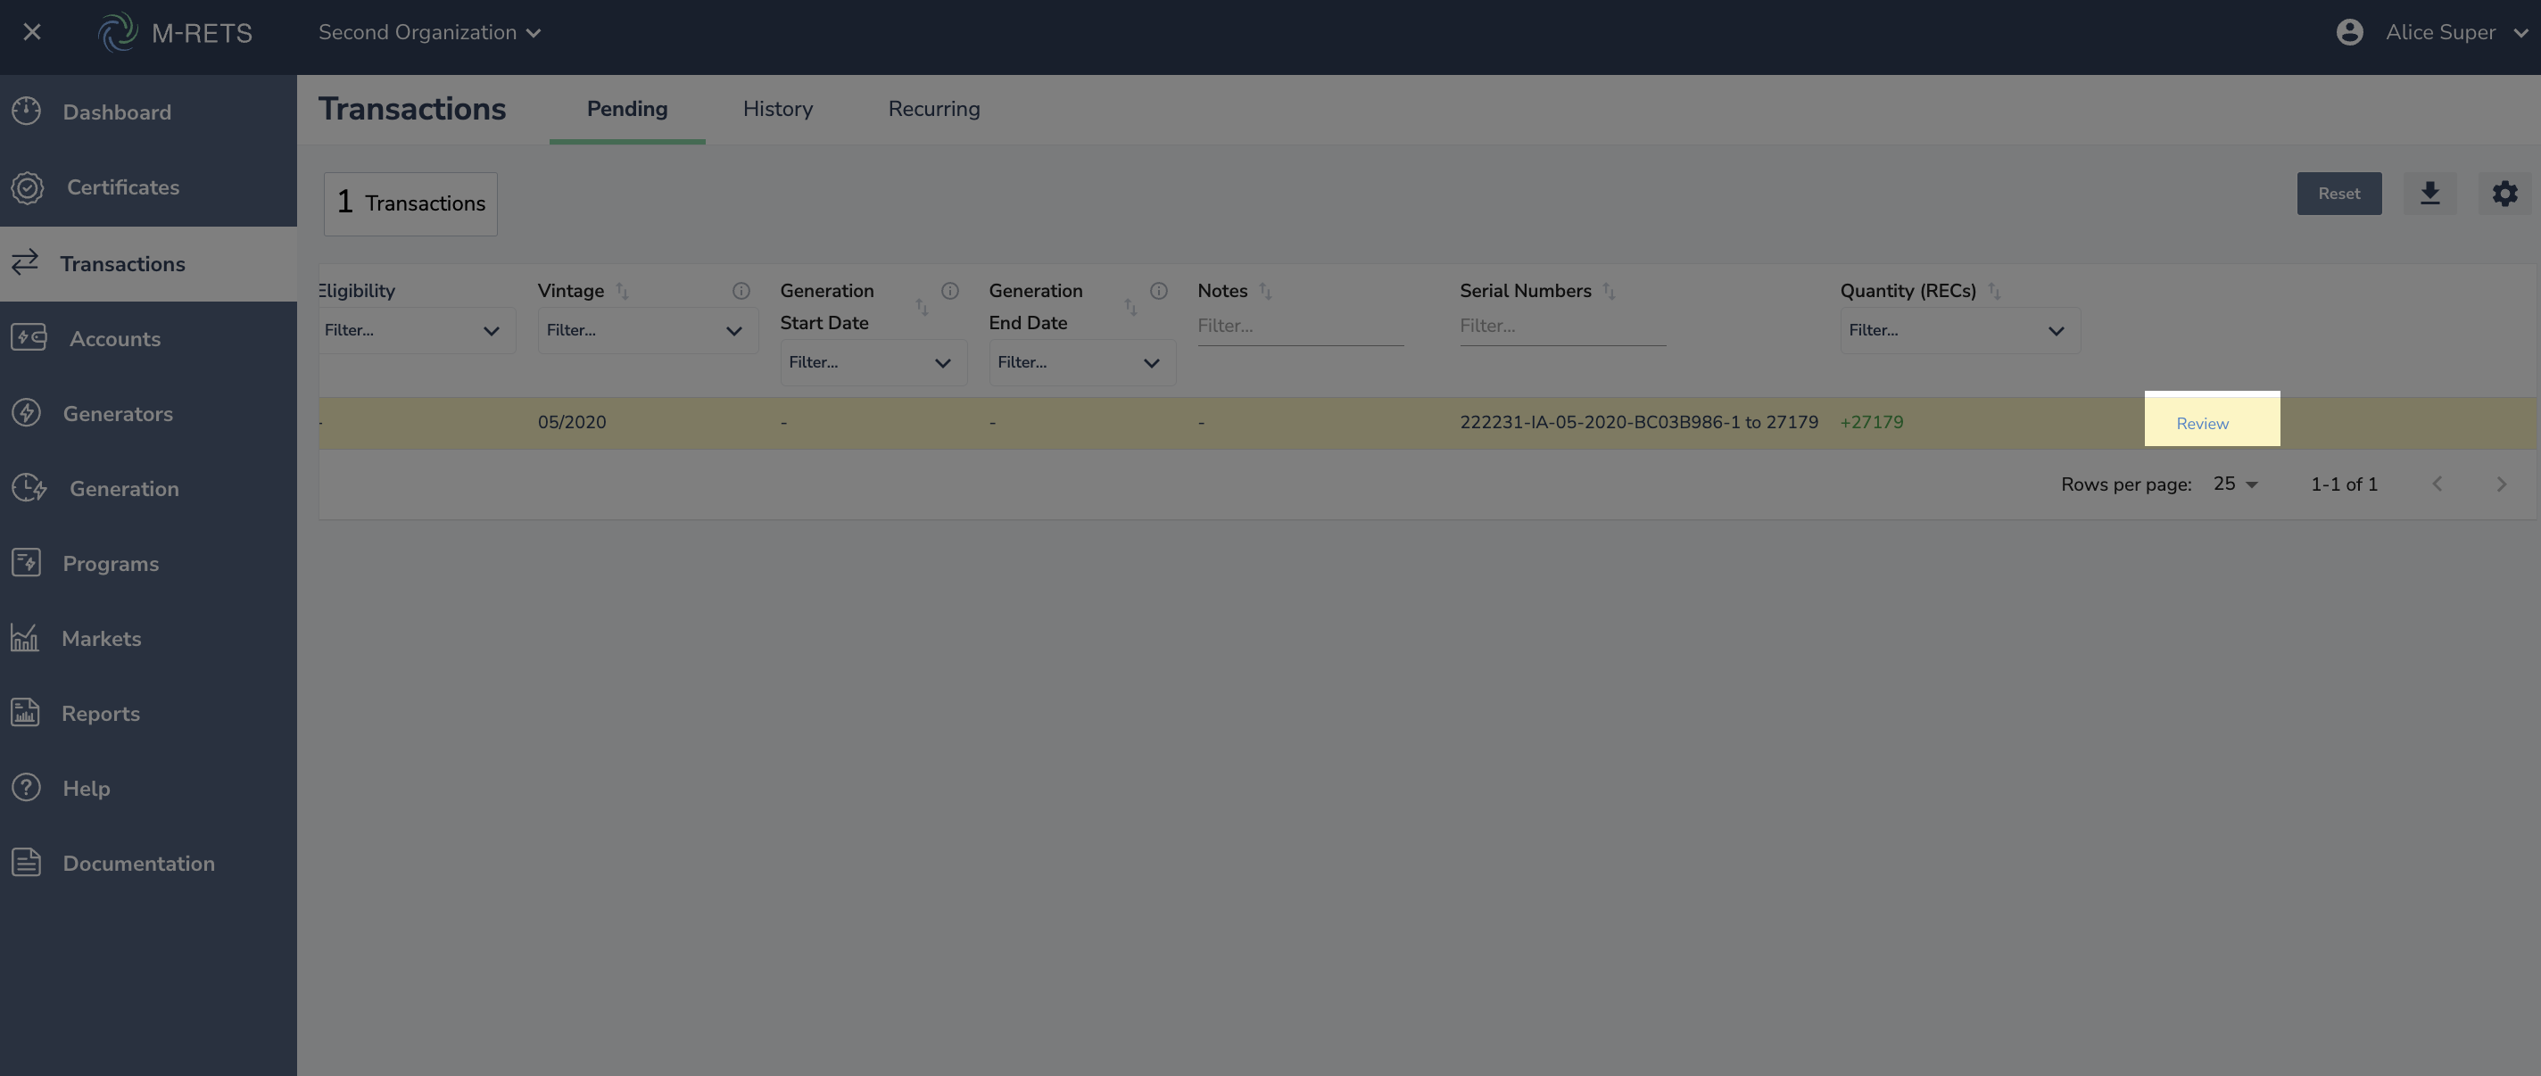Open the Second Organization switcher
Viewport: 2541px width, 1076px height.
(x=429, y=32)
